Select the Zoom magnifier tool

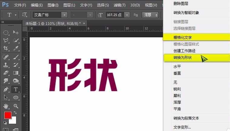tap(16, 106)
